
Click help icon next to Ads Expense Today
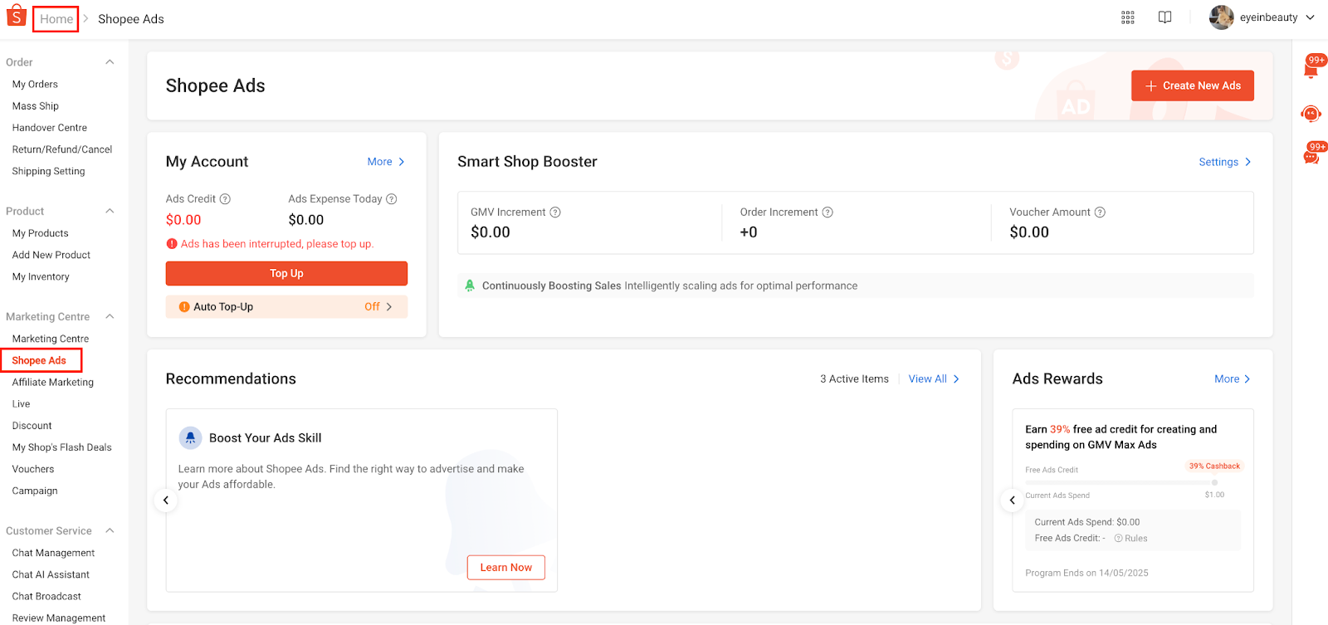pos(392,199)
